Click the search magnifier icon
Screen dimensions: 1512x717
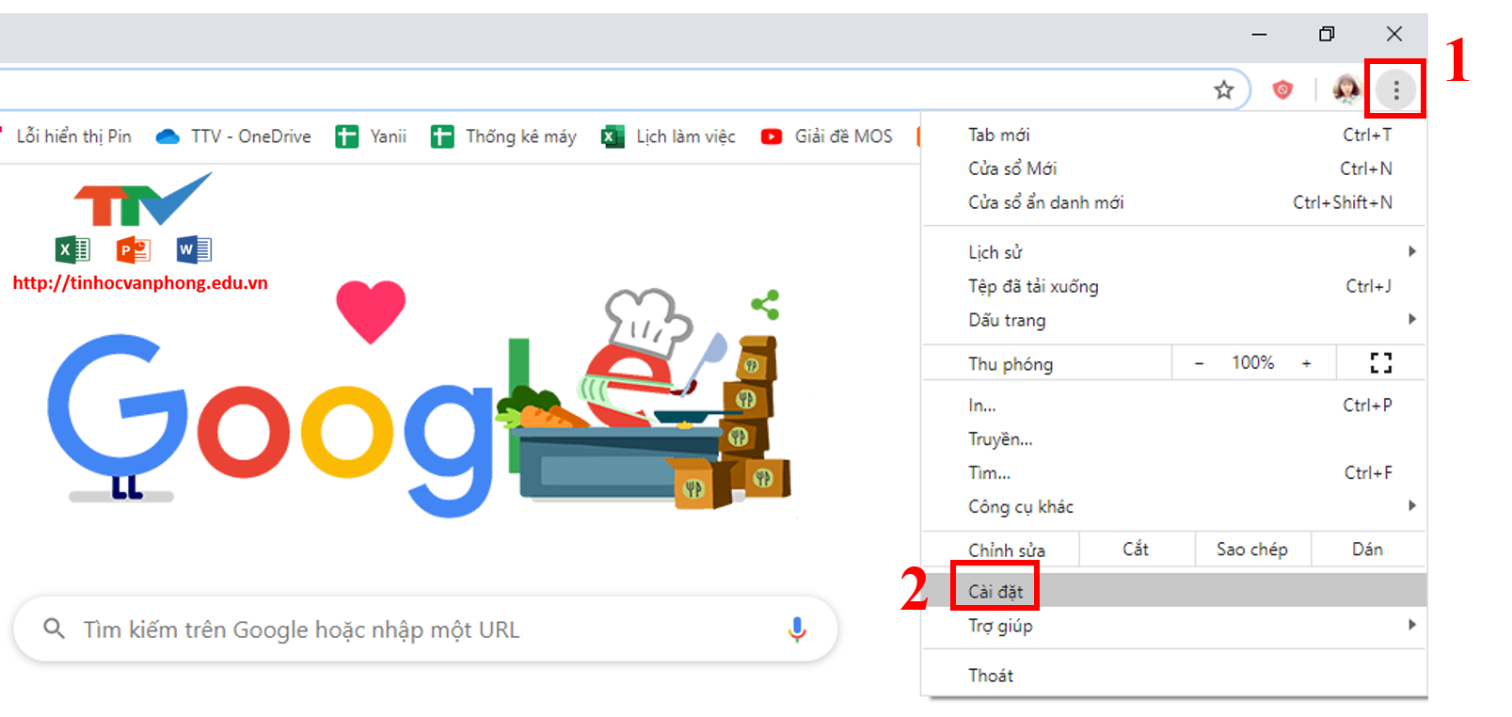coord(55,629)
